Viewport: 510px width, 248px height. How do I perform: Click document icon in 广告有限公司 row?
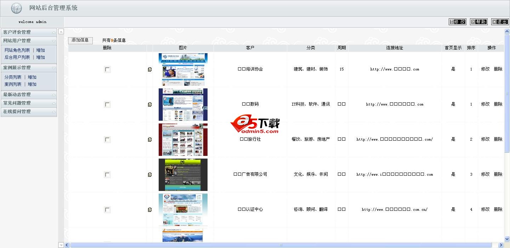(x=150, y=175)
